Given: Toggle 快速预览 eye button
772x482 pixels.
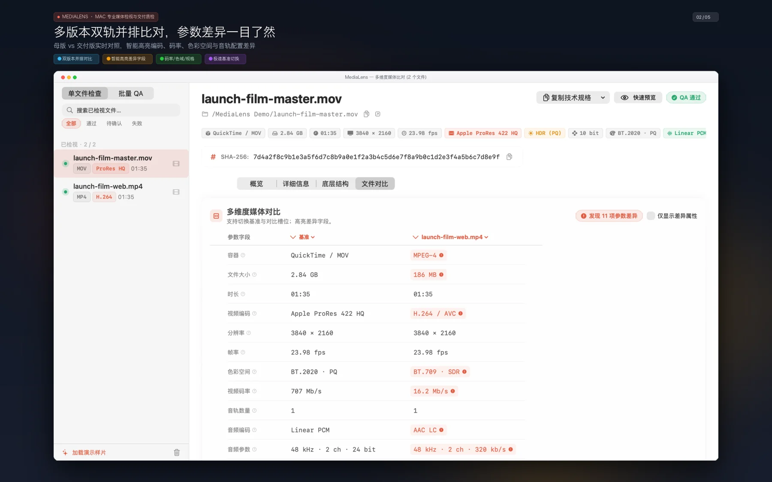Looking at the screenshot, I should pos(638,98).
